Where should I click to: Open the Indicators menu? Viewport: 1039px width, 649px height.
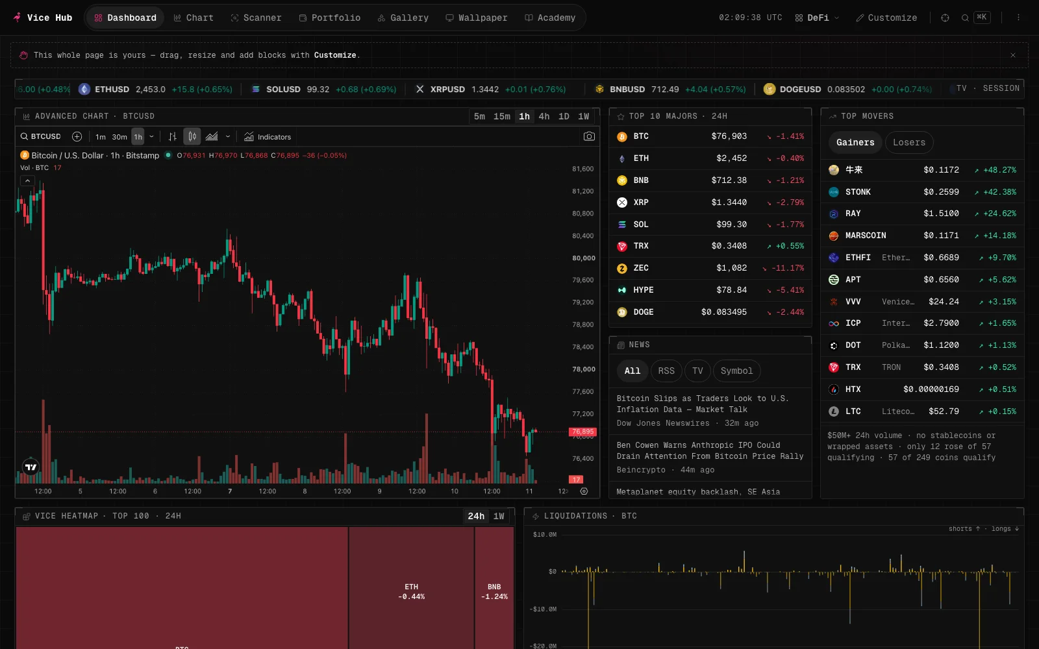point(268,137)
